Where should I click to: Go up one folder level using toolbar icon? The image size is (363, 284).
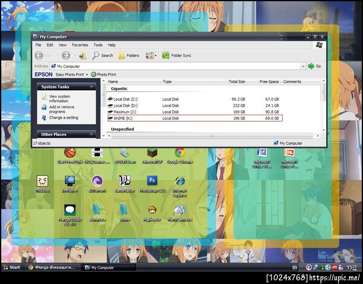click(82, 56)
